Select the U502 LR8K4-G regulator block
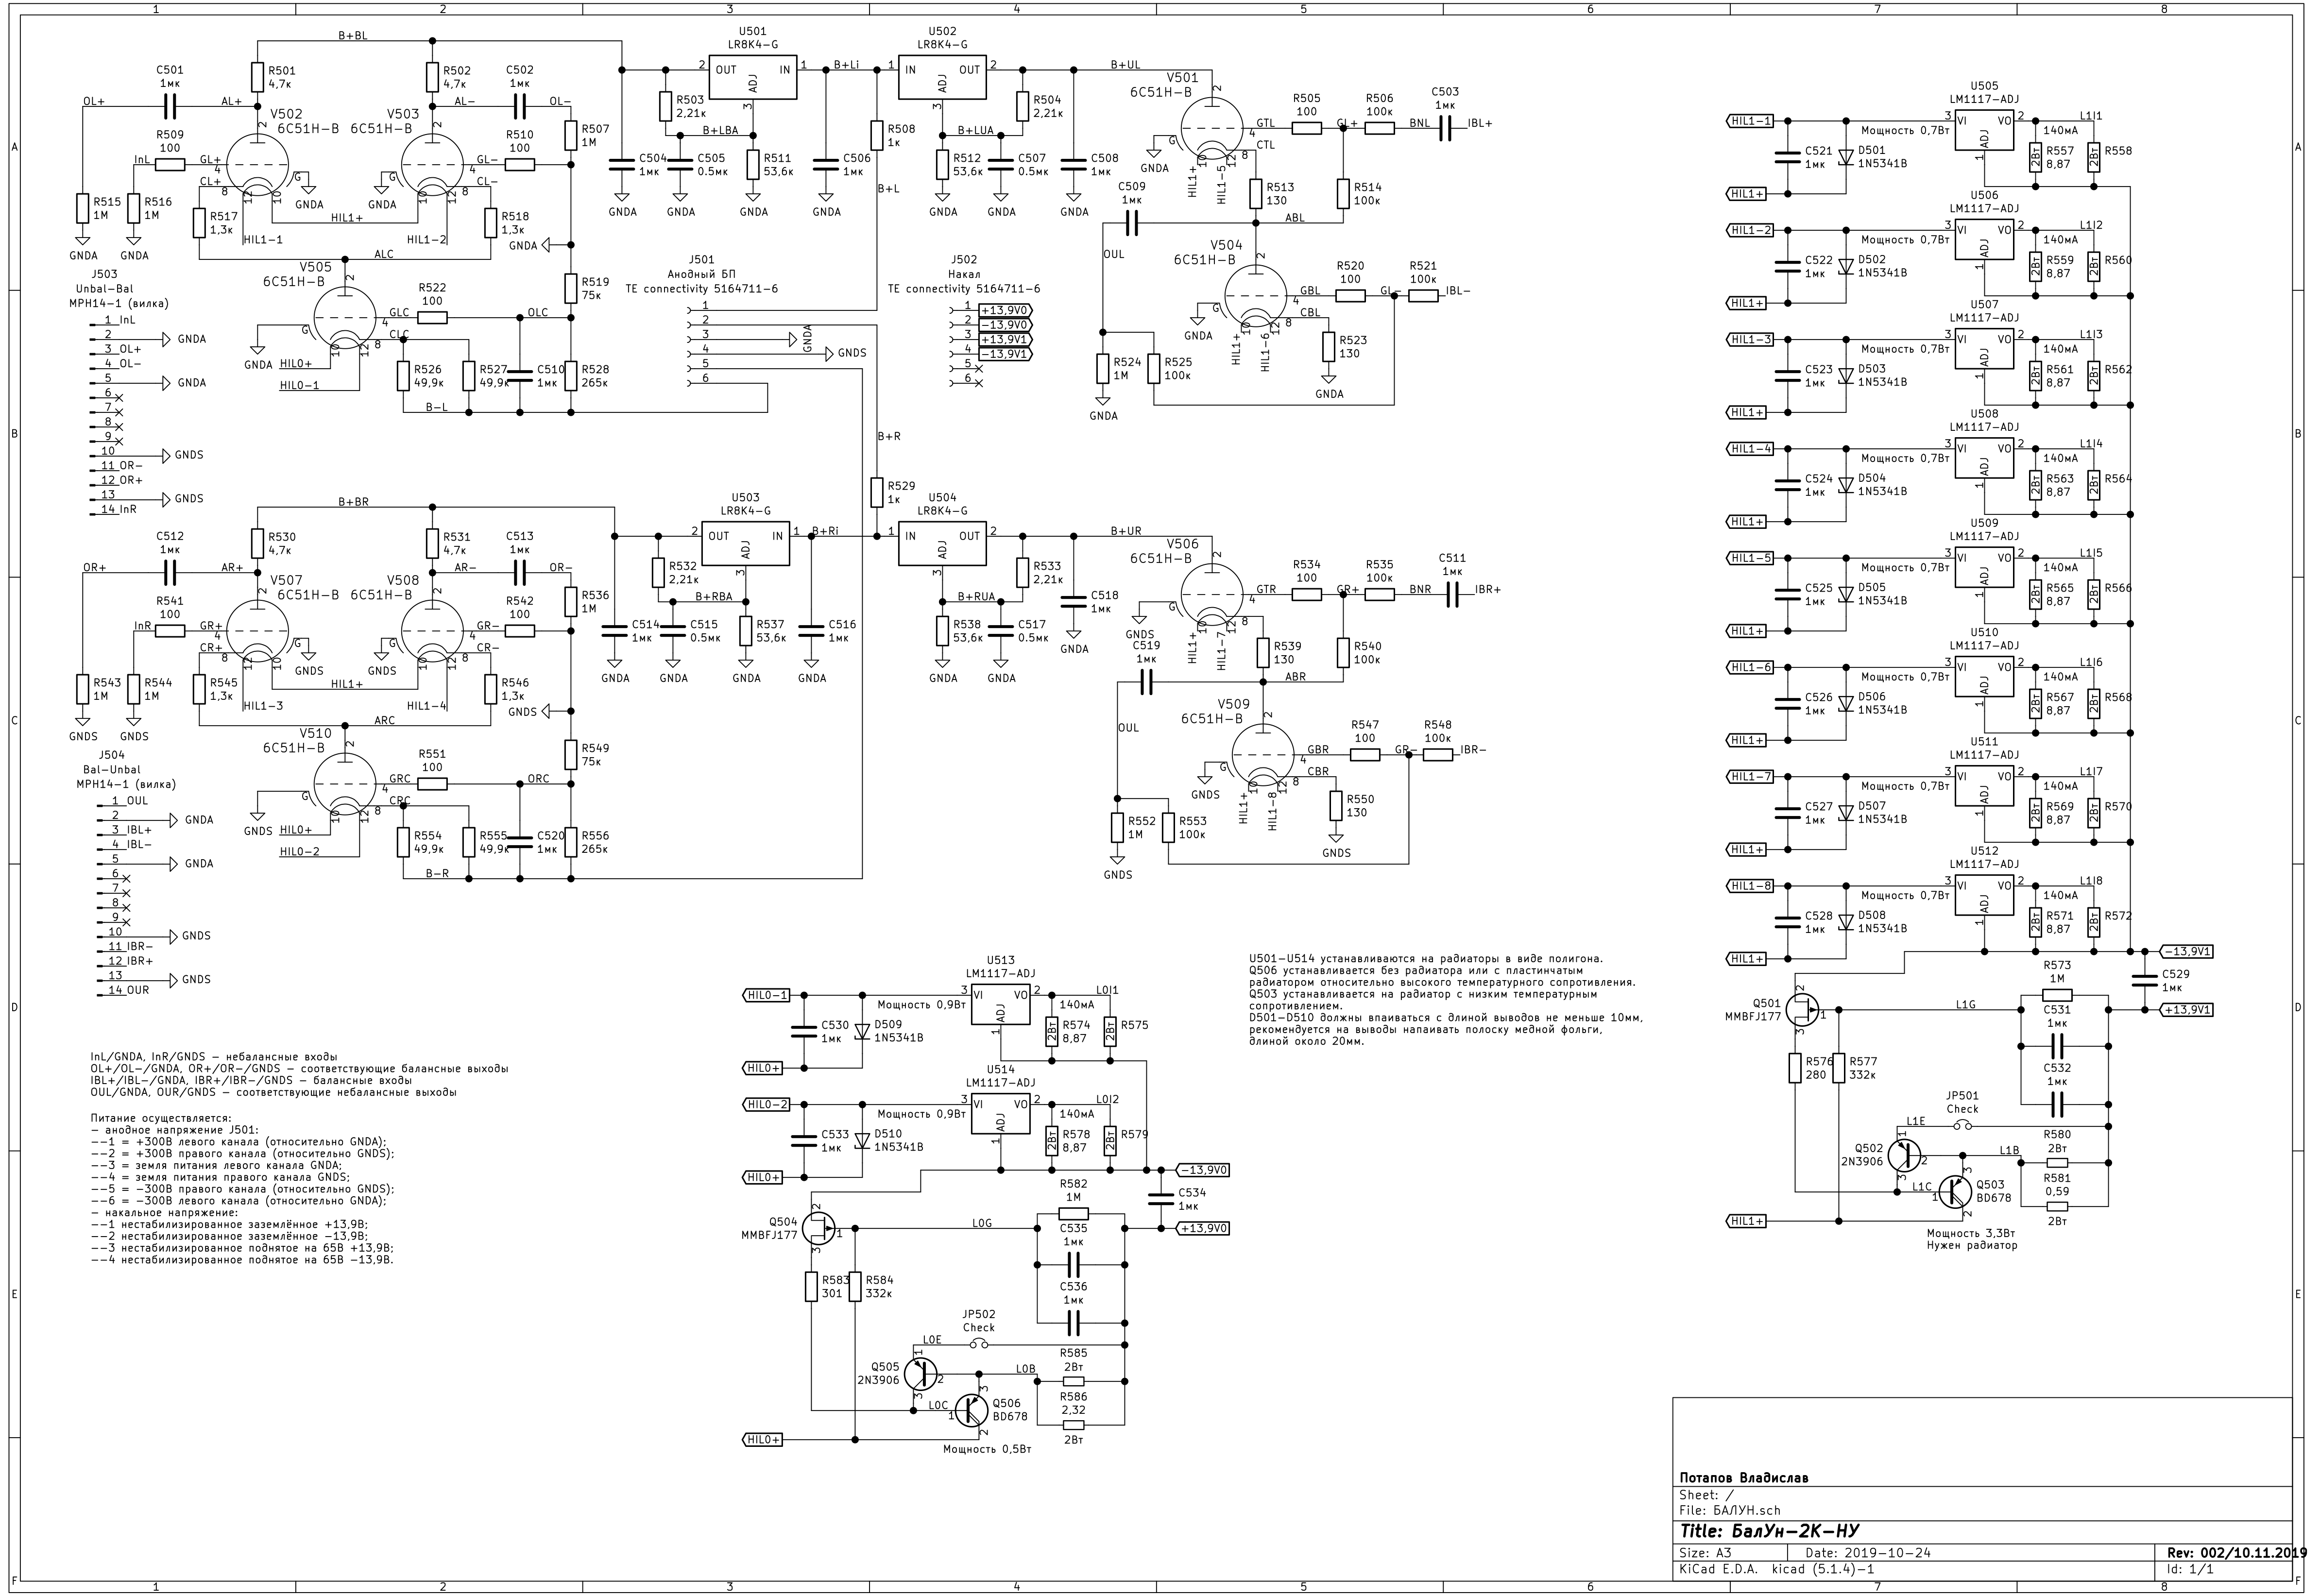Image resolution: width=2320 pixels, height=1596 pixels. pos(942,78)
